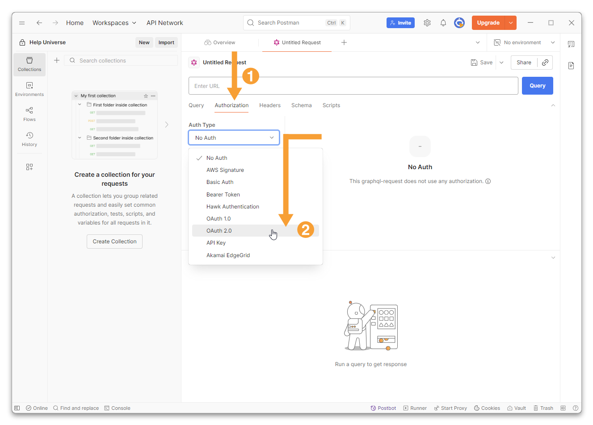The image size is (593, 425).
Task: Open the Collections sidebar section
Action: [29, 64]
